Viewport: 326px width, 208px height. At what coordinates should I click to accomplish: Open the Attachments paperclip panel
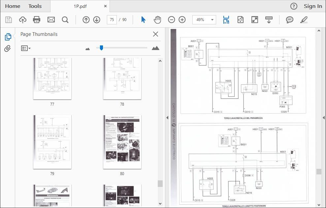click(x=8, y=48)
